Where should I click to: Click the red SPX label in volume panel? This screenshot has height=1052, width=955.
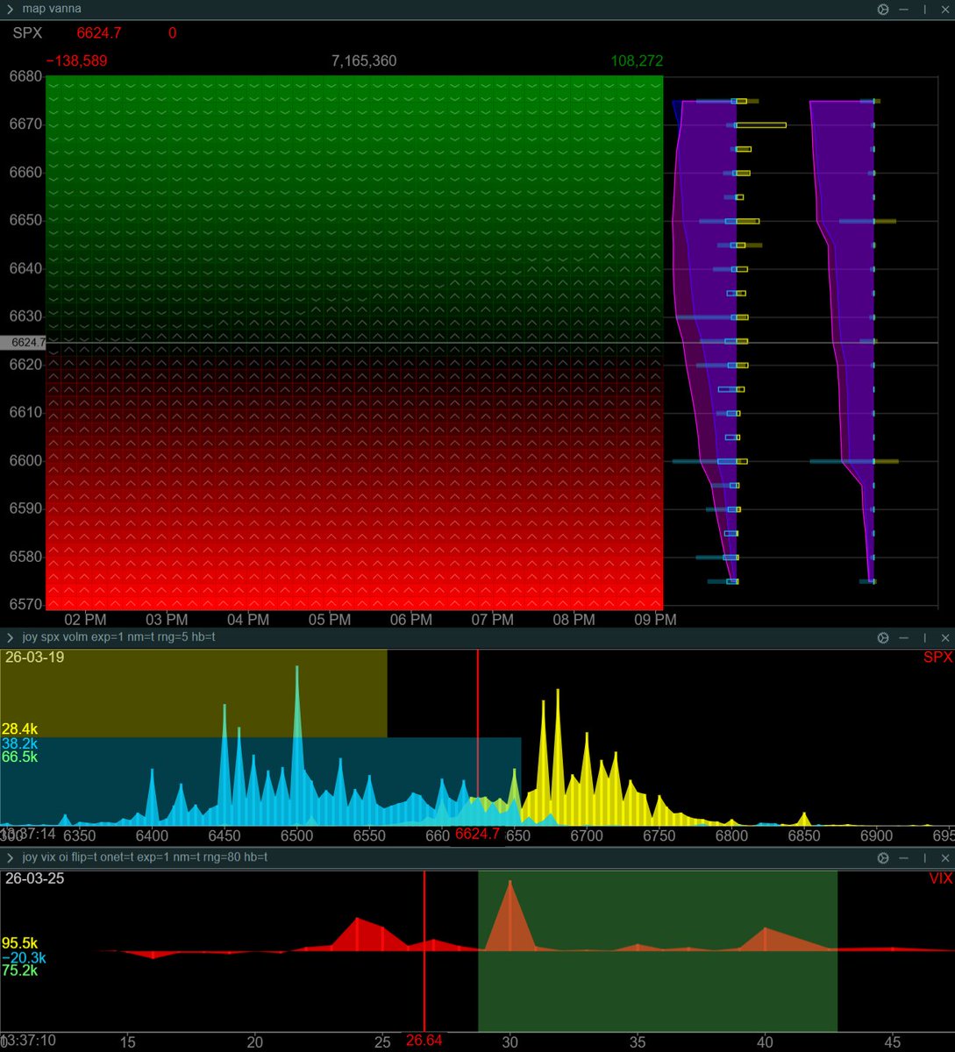937,657
